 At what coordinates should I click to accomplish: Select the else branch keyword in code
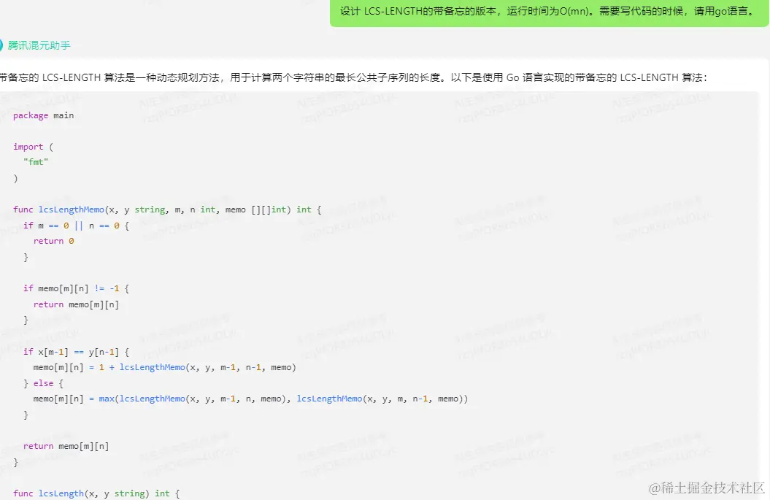pos(44,383)
